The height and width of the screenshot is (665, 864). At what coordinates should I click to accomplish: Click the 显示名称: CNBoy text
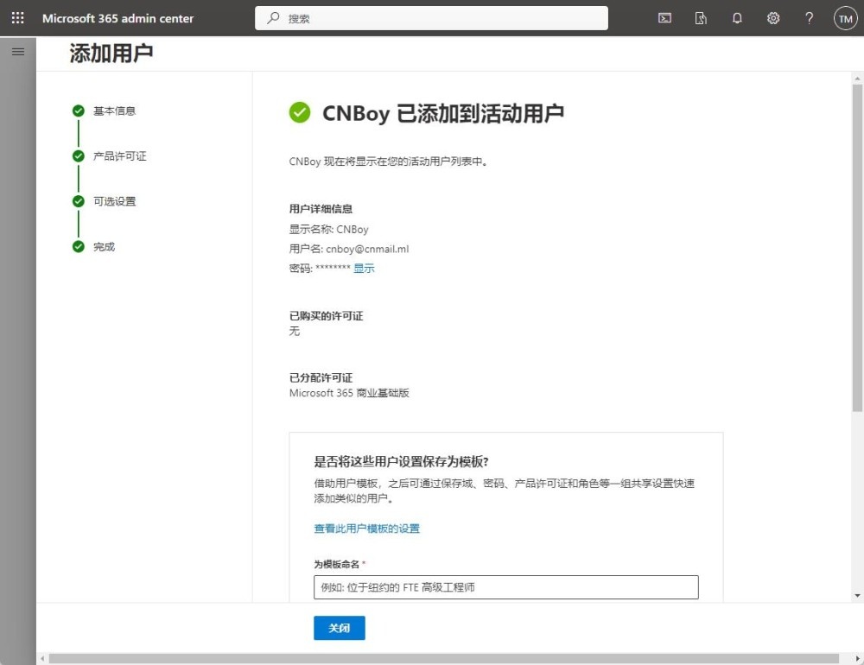click(329, 229)
